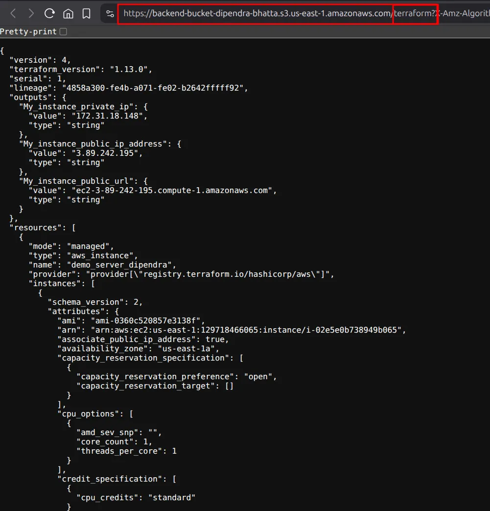Click lineage value 4858a300-fe4b-a071-fe02-b2642fffff92
Screen dimensions: 490x511
[153, 88]
